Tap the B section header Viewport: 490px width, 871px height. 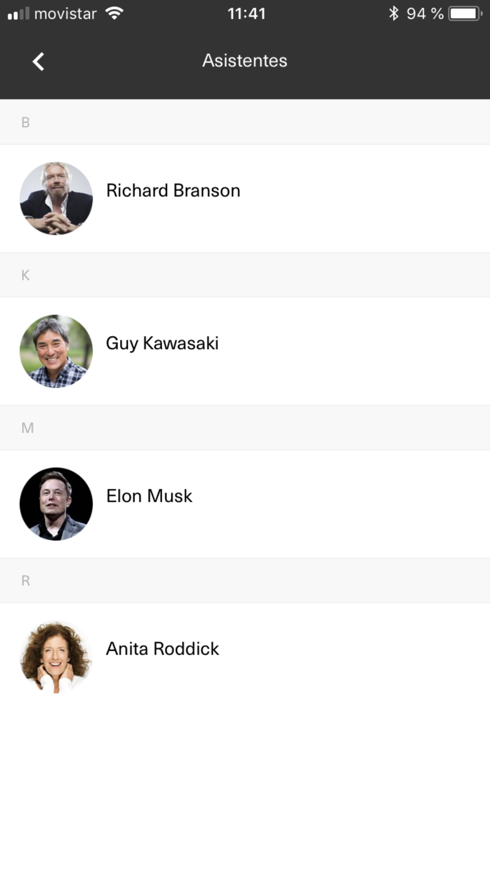coord(245,122)
